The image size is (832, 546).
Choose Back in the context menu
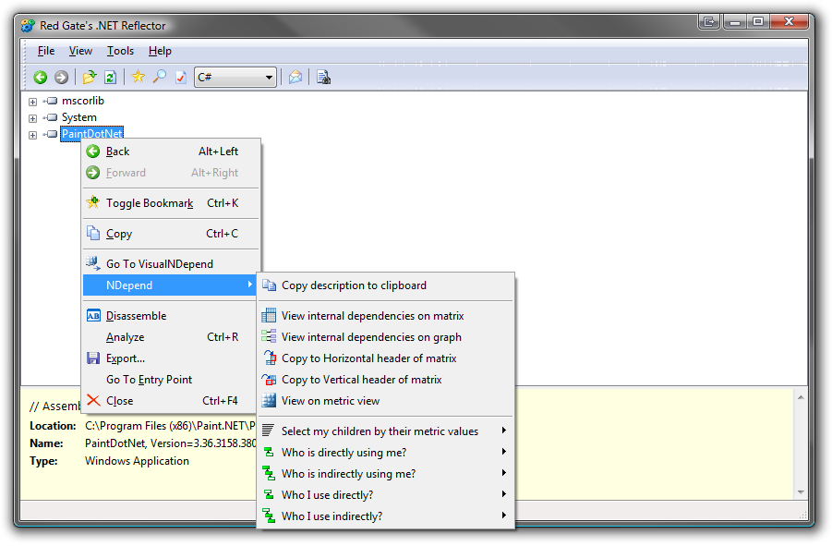pos(171,152)
